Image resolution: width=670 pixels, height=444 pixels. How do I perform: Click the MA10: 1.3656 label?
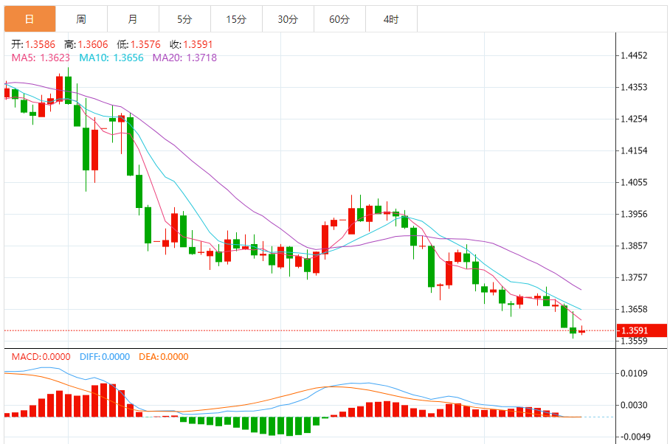coord(111,58)
